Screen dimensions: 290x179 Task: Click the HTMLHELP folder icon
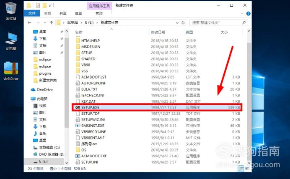point(78,40)
